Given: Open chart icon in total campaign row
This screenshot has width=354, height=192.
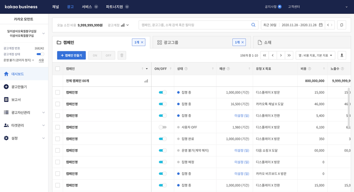Looking at the screenshot, I should tap(146, 81).
